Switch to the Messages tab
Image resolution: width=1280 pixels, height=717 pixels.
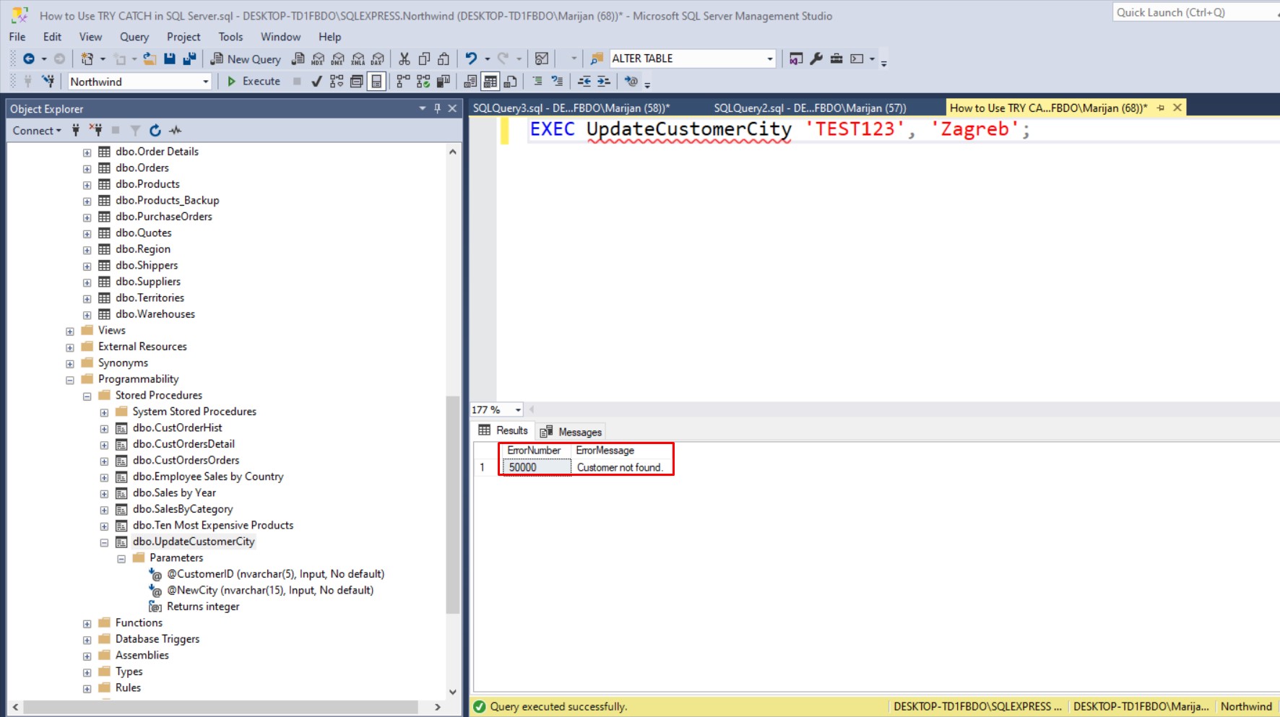tap(571, 432)
